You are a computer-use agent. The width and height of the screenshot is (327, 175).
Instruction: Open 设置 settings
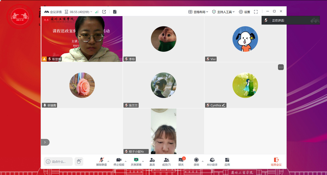point(244,12)
